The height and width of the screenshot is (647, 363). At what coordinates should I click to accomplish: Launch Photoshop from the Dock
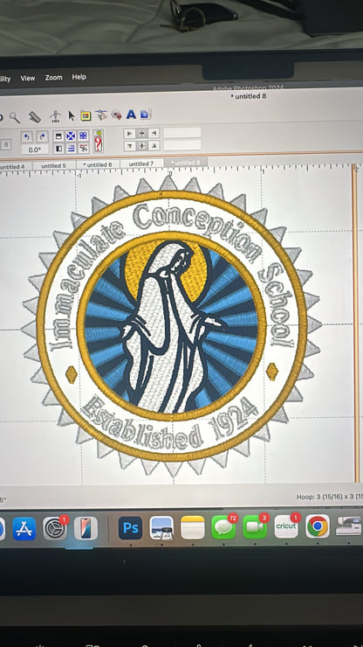130,528
